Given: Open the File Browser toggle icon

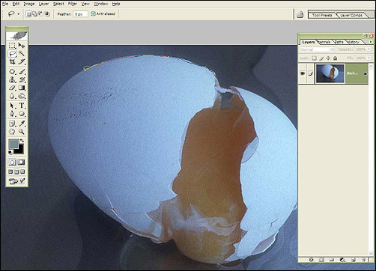Looking at the screenshot, I should 300,15.
